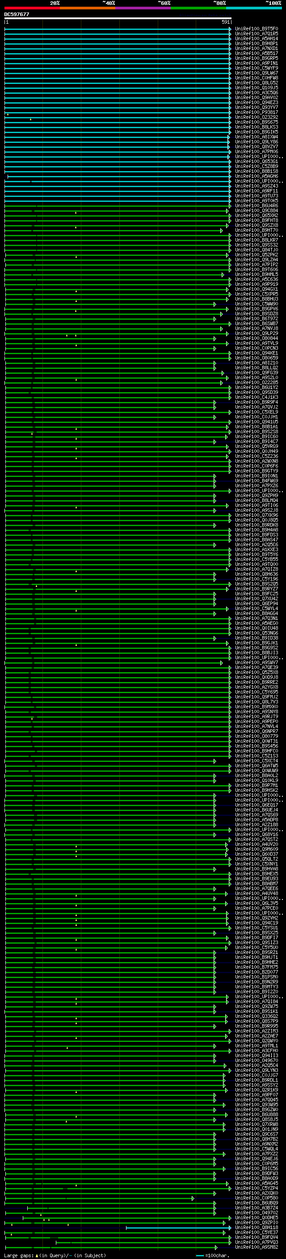The width and height of the screenshot is (286, 1259).
Task: Select the UniRef100_Q2R1K9 label
Action: coord(257,1090)
